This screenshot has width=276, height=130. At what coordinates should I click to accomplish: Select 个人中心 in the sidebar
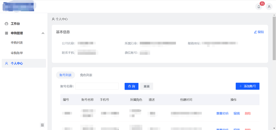tap(24, 63)
